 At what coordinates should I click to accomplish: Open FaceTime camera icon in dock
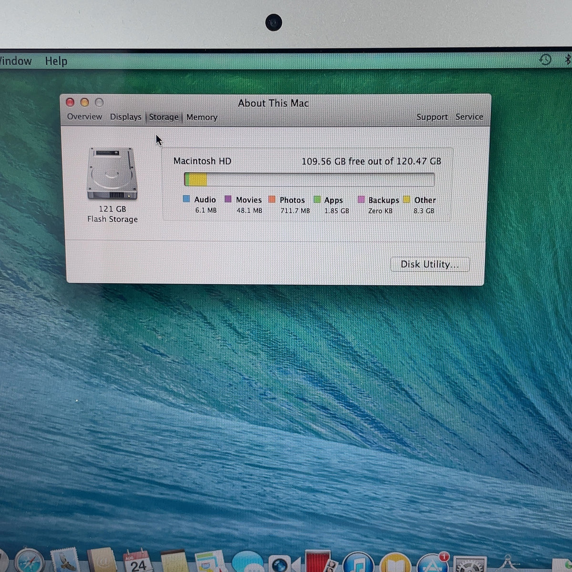(285, 563)
